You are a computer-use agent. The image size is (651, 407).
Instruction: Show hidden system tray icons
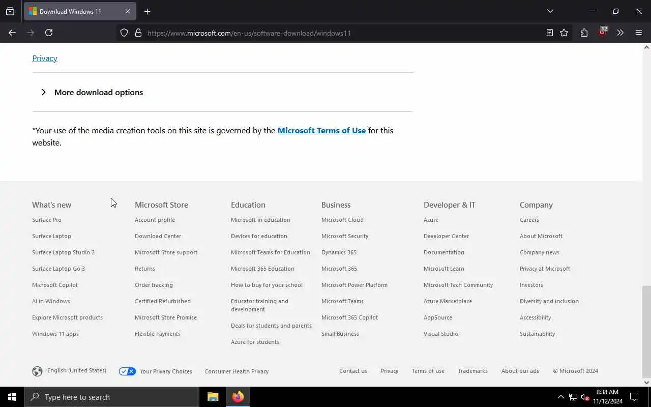(x=560, y=397)
